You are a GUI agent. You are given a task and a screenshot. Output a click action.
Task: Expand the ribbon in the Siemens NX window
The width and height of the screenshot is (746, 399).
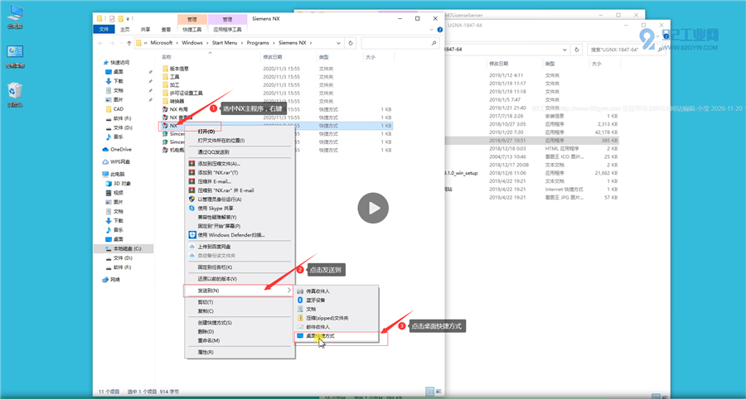click(432, 30)
